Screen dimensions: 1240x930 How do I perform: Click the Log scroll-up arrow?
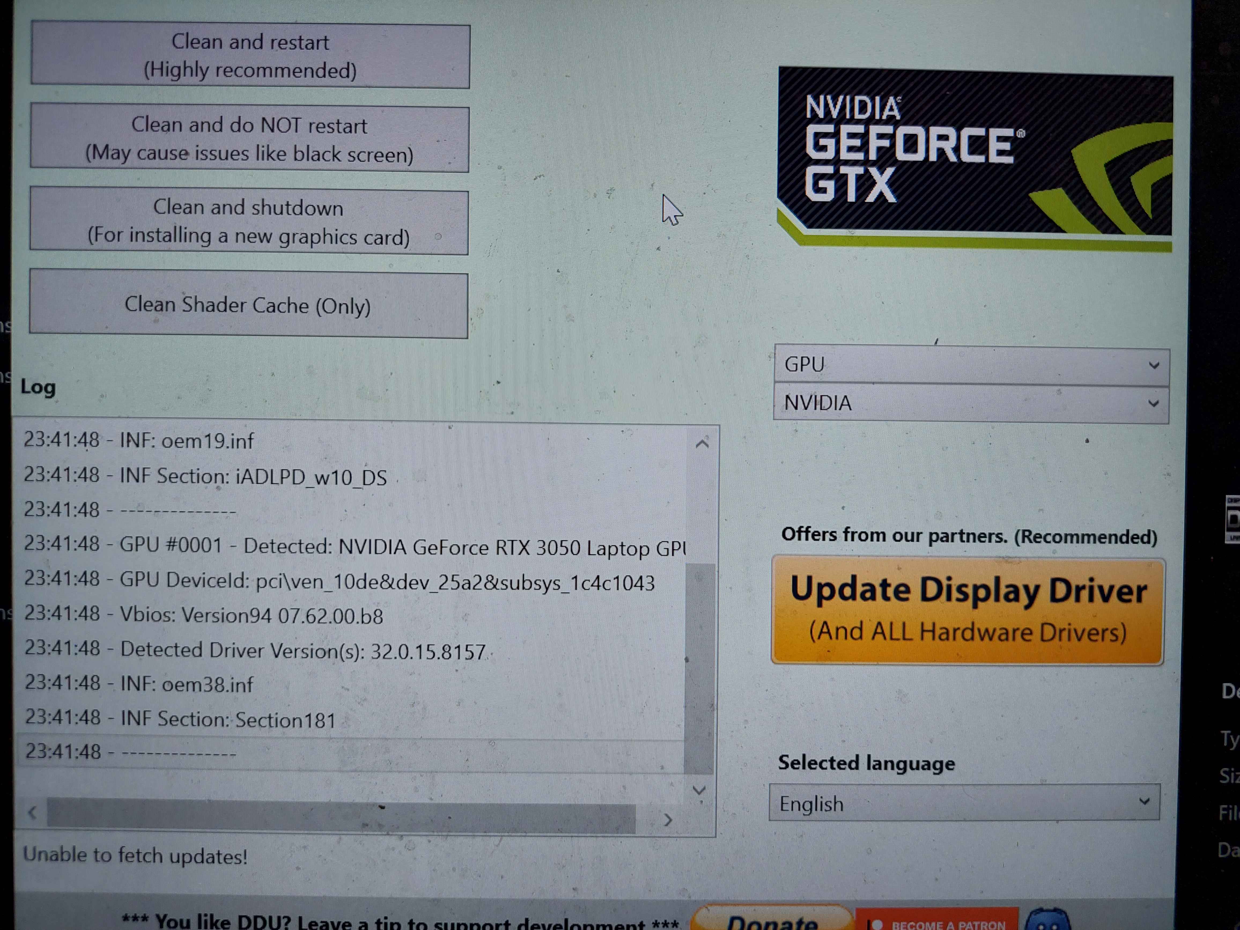tap(702, 444)
